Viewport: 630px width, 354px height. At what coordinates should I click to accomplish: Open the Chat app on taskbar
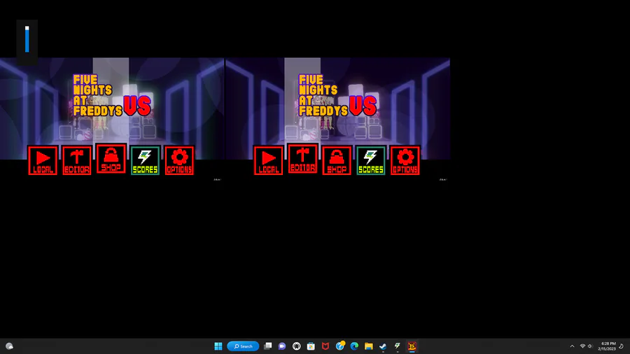click(282, 346)
